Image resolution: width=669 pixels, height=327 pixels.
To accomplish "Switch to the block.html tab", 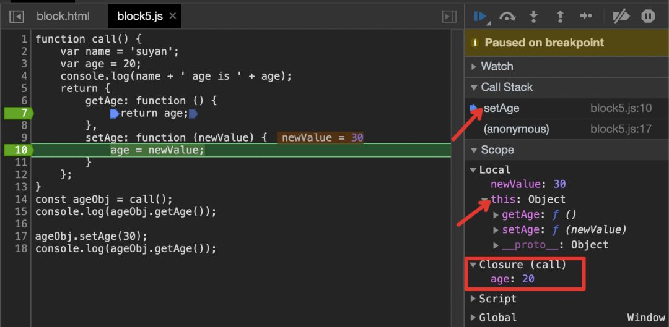I will (63, 16).
